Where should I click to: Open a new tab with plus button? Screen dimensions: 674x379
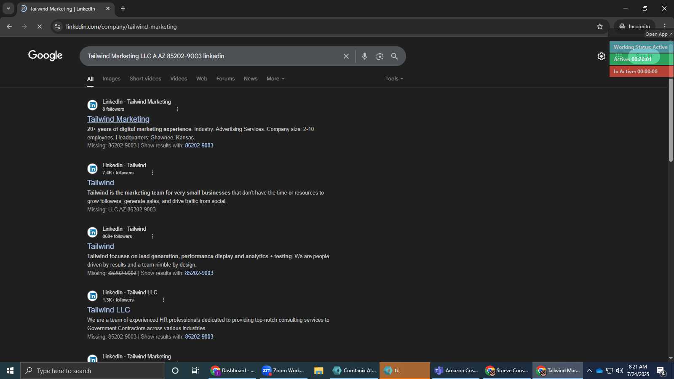[123, 8]
